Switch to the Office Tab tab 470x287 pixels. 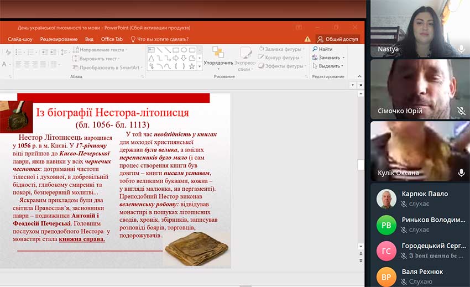pos(112,39)
